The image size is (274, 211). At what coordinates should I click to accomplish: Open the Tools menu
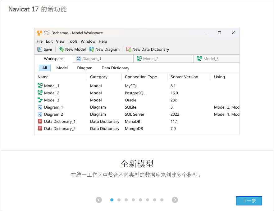[73, 41]
